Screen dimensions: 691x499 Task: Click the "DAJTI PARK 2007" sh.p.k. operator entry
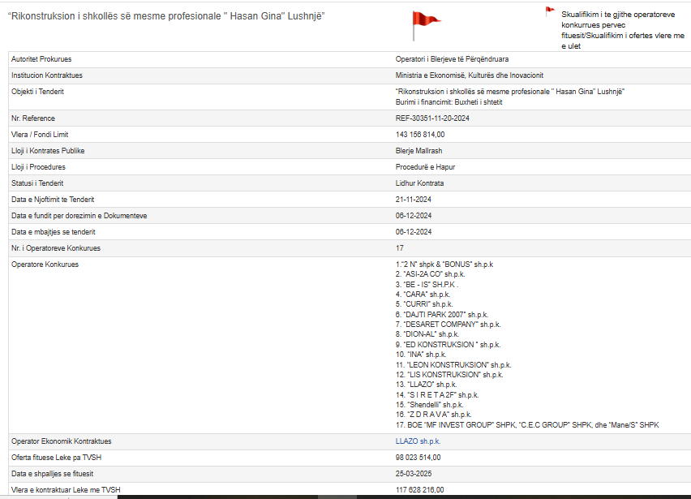click(444, 314)
